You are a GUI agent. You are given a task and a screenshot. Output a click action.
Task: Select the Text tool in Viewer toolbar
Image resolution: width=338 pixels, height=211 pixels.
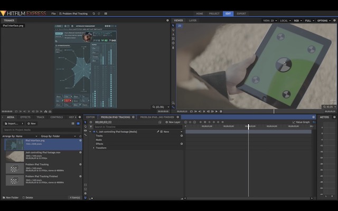[173, 35]
